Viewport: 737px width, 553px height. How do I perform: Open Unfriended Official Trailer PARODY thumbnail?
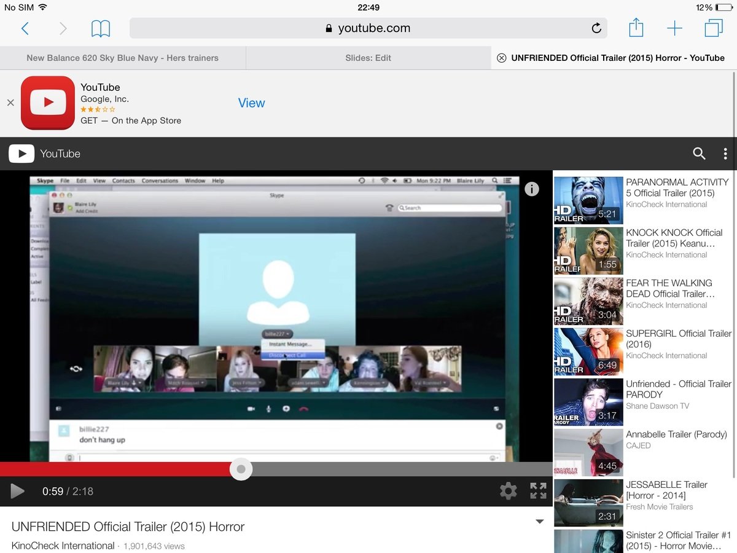click(588, 402)
